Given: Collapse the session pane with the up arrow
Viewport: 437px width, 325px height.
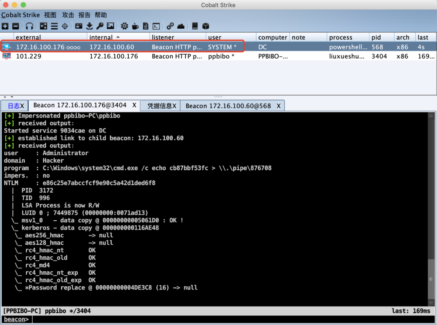Looking at the screenshot, I should click(5, 97).
